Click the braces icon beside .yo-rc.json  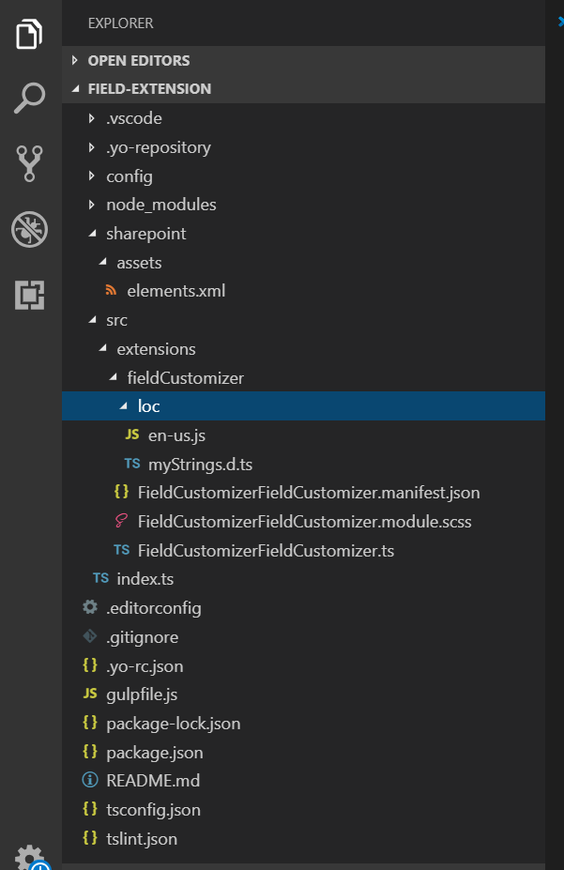point(90,664)
